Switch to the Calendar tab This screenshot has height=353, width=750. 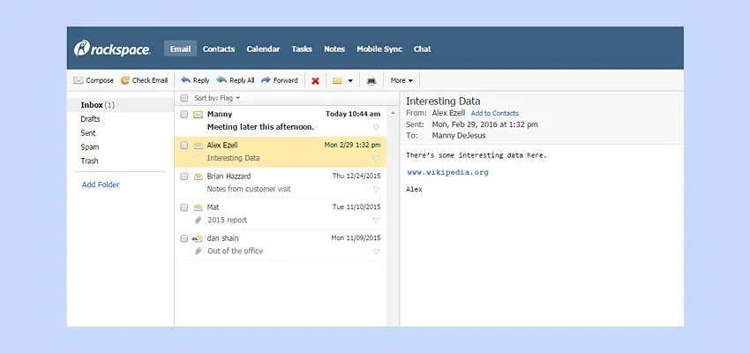pos(263,49)
